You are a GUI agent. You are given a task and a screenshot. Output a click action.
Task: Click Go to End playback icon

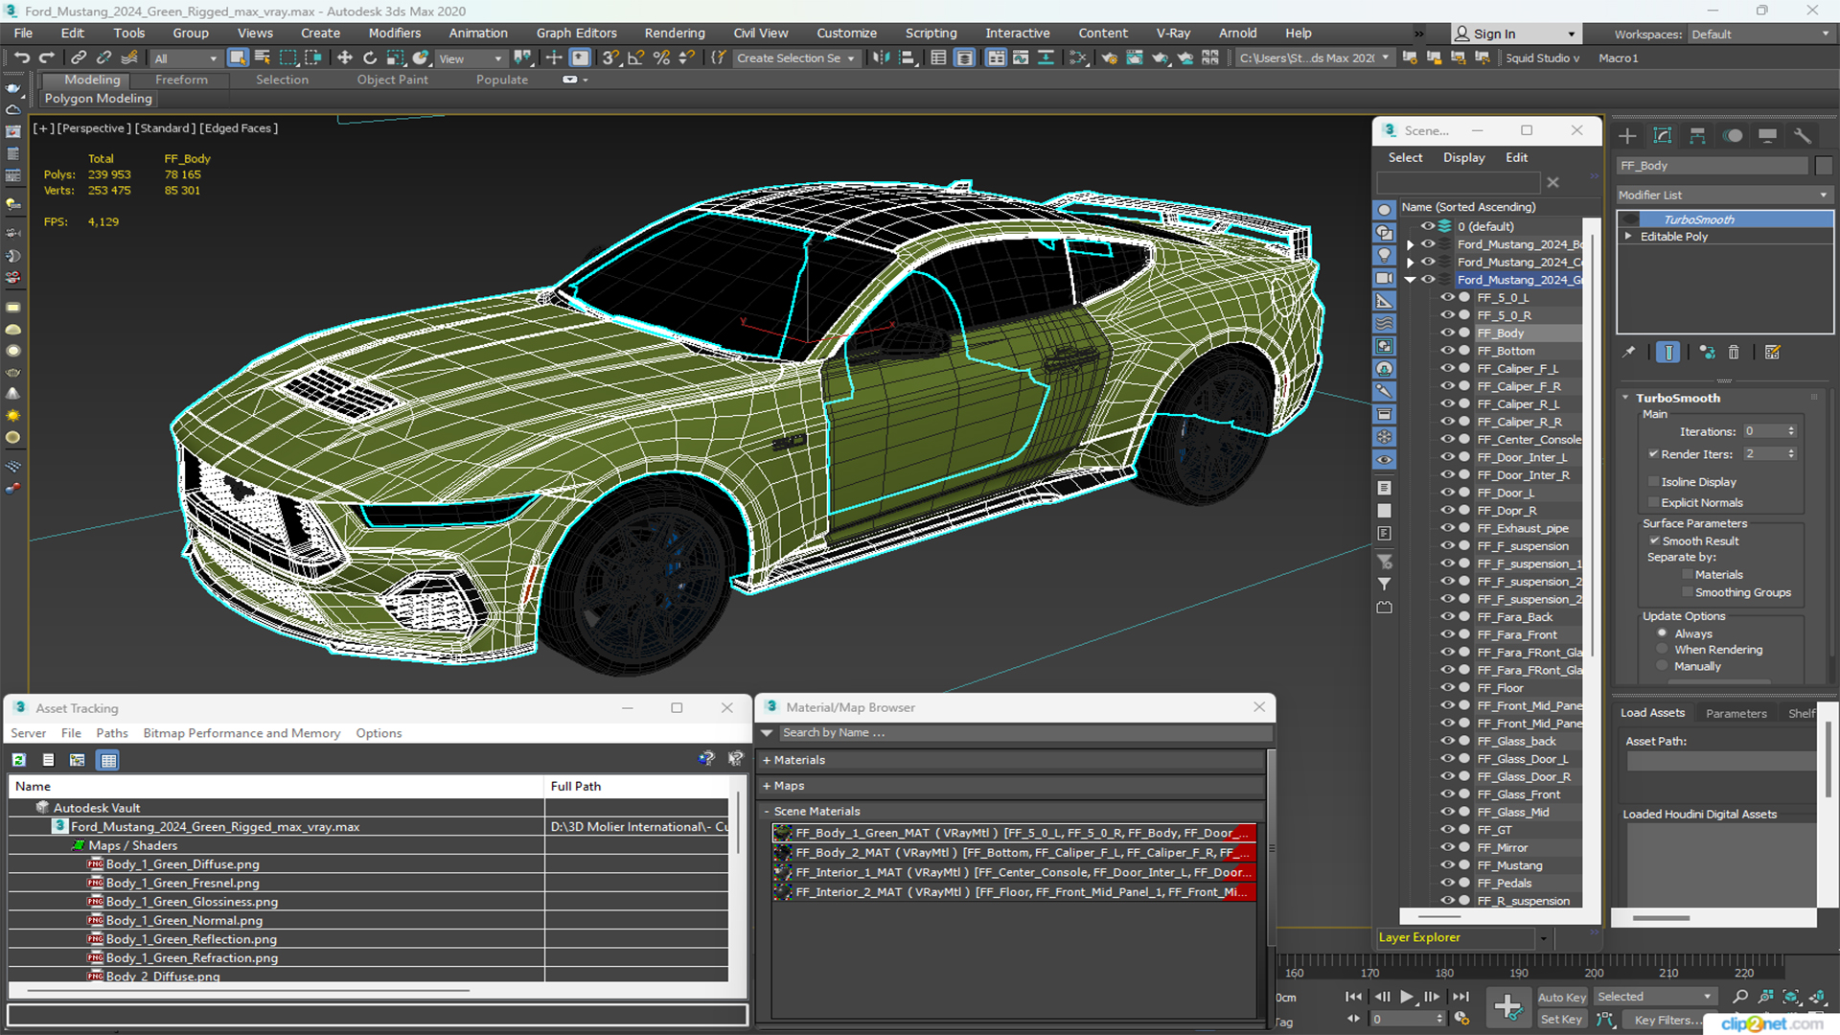tap(1460, 997)
